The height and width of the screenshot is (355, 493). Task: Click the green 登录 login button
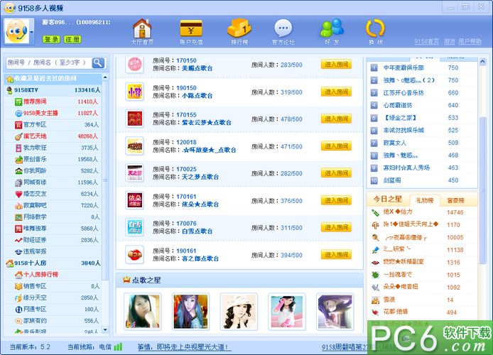51,39
